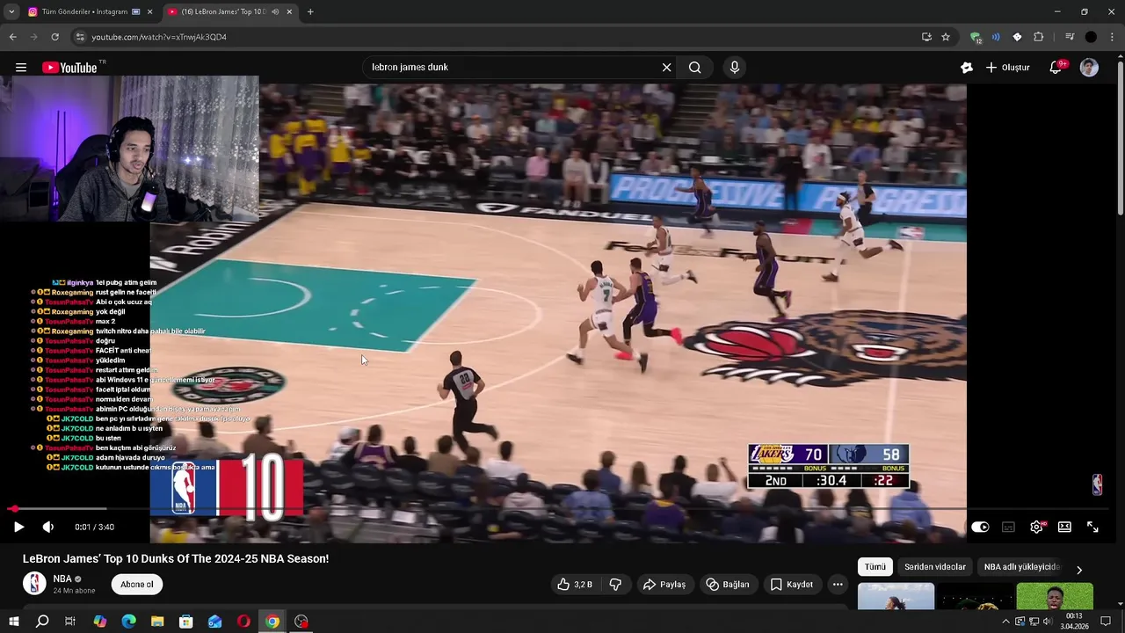Open the Chrome three-dot menu

[x=1113, y=37]
